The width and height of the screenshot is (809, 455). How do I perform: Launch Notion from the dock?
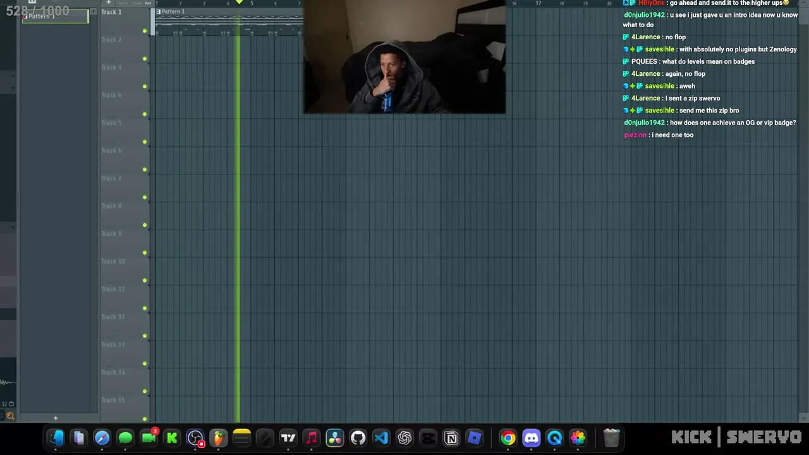tap(451, 438)
